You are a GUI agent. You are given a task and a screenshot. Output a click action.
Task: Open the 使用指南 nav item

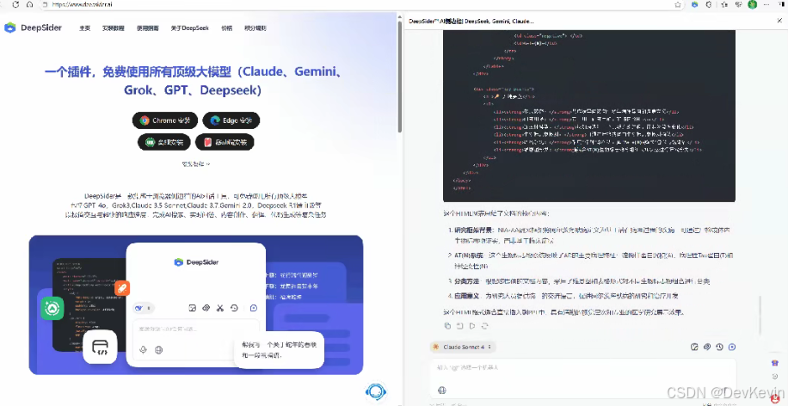click(x=148, y=28)
